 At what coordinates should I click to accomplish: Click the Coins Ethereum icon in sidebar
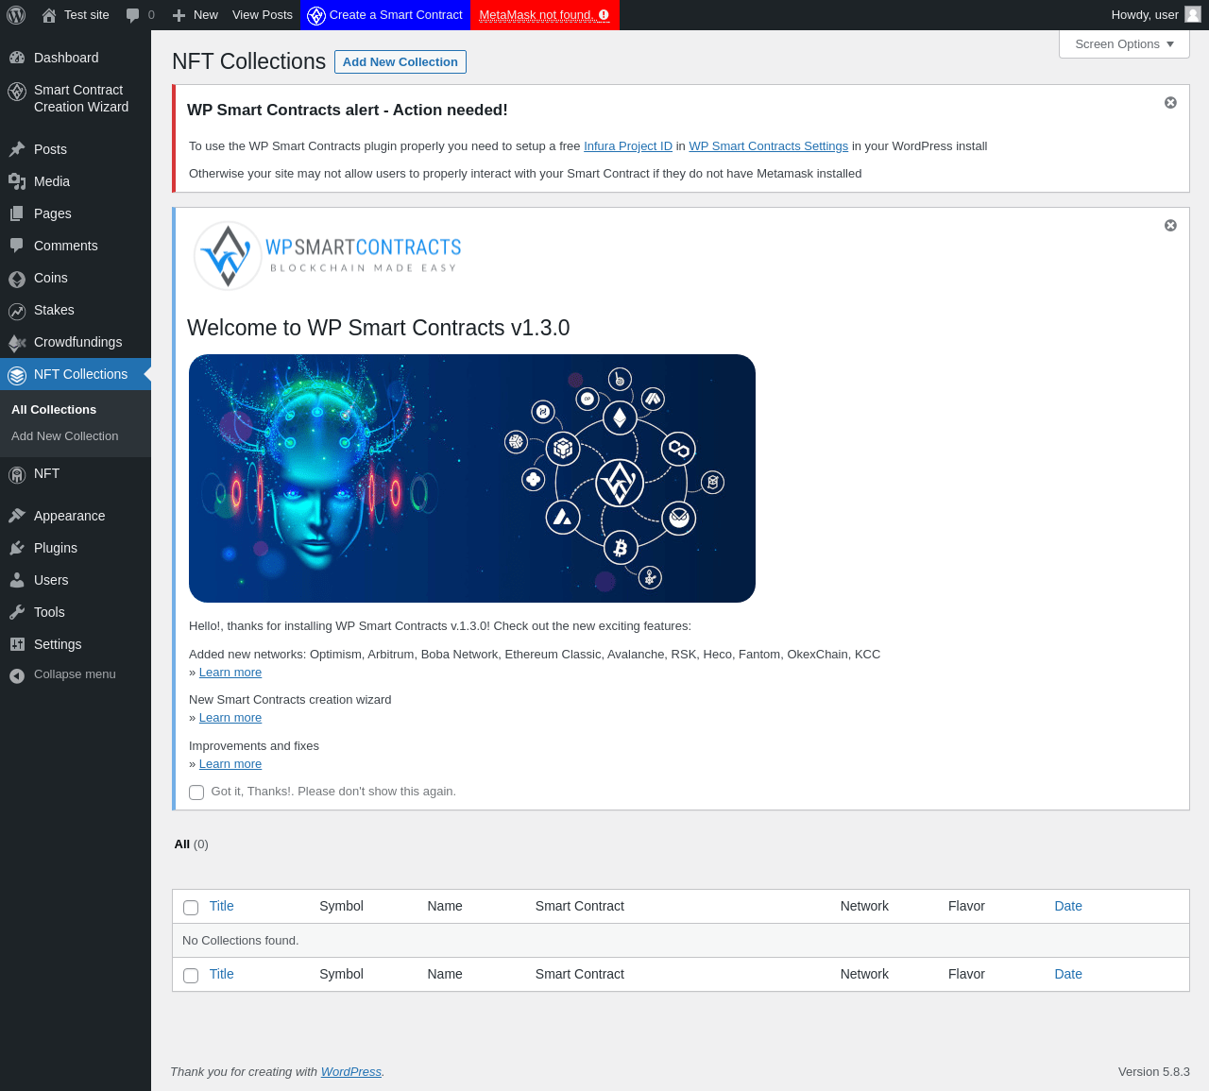(x=17, y=279)
